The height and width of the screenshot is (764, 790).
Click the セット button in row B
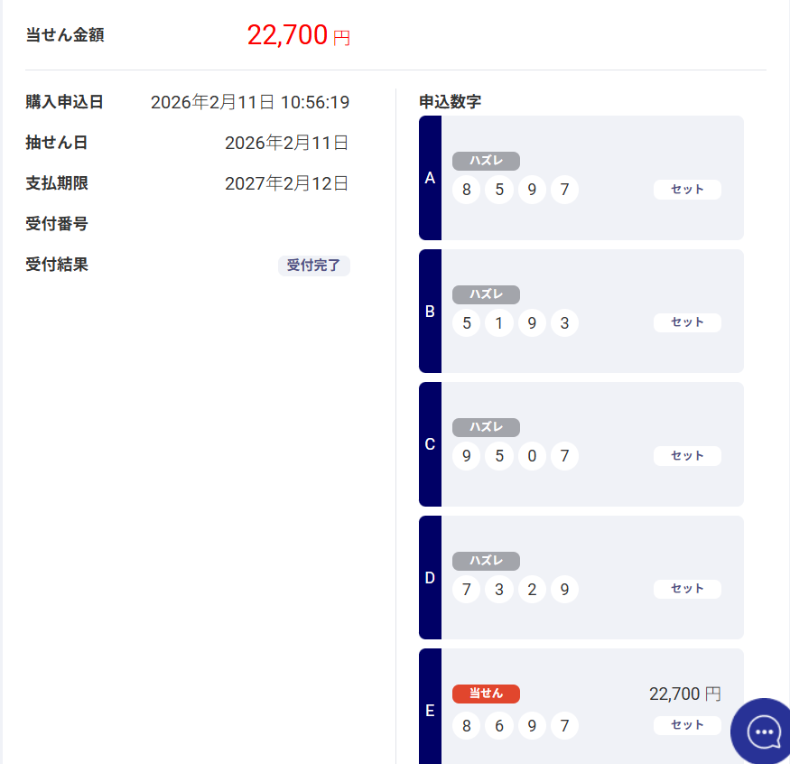[x=687, y=322]
